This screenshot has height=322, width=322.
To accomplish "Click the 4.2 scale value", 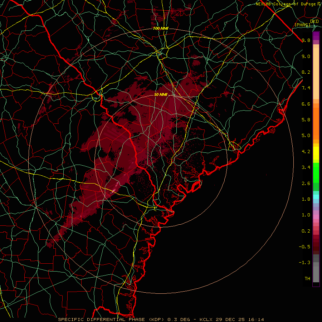I will click(x=306, y=152).
